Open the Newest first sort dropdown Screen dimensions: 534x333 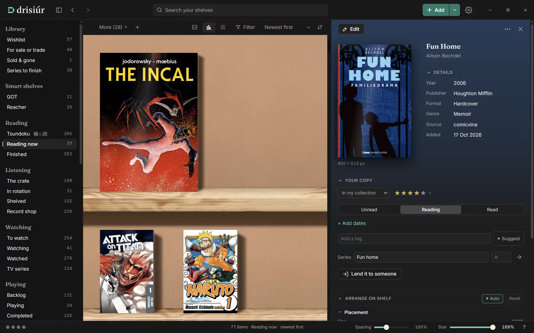point(287,27)
